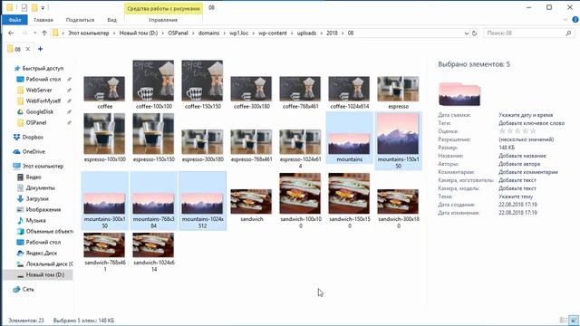Select the sandwich image thumbnail
Screen dimensions: 580x326
pos(251,202)
